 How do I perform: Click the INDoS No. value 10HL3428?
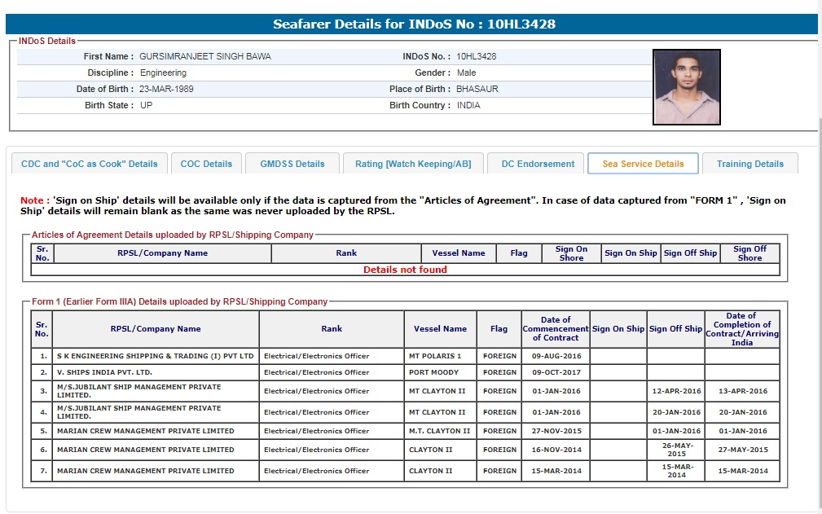coord(477,57)
